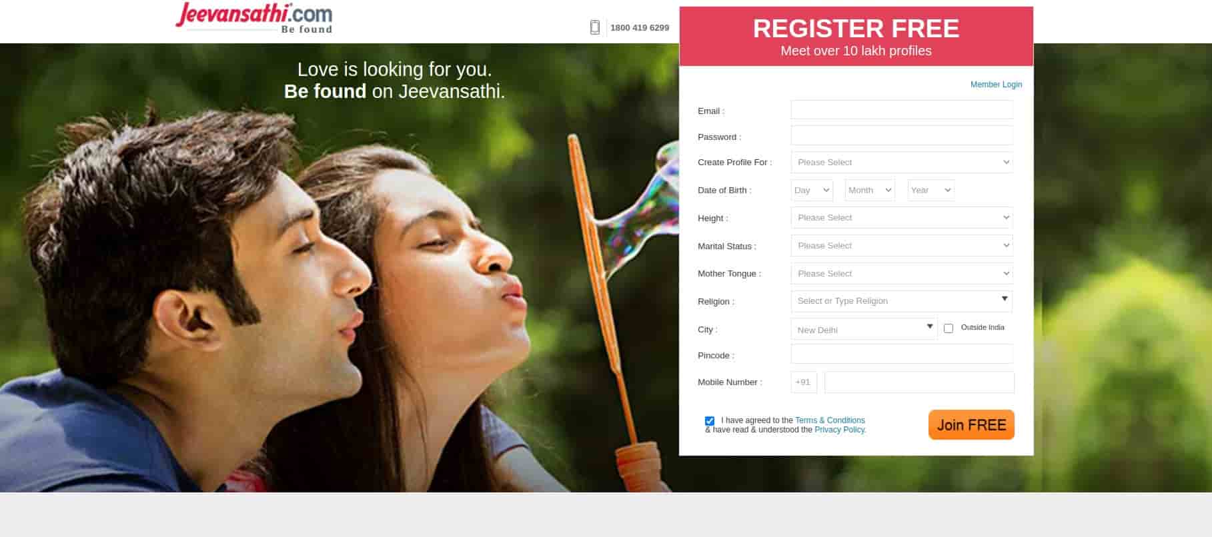1212x537 pixels.
Task: Open the Create Profile For dropdown
Action: (x=901, y=163)
